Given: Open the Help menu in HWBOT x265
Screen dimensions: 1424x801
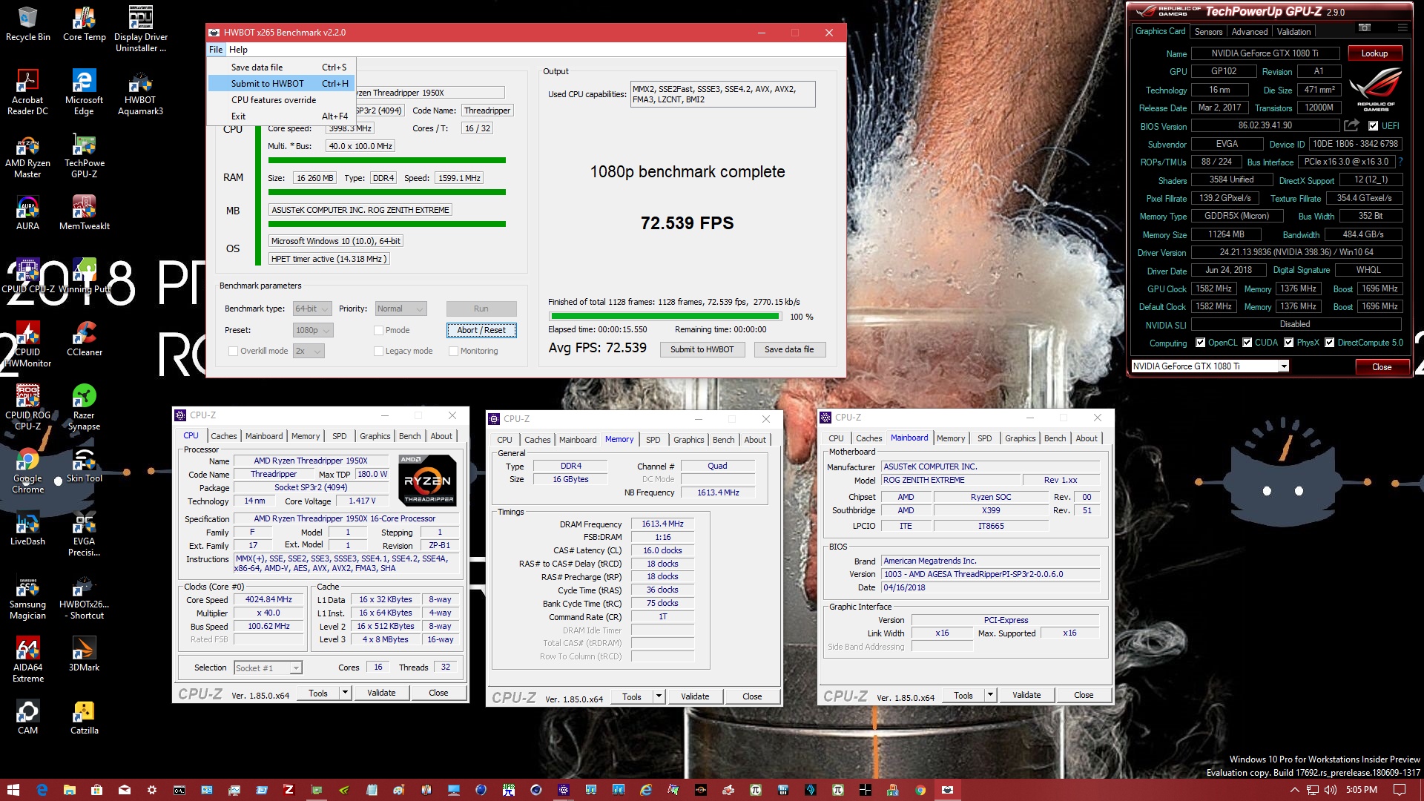Looking at the screenshot, I should (238, 50).
